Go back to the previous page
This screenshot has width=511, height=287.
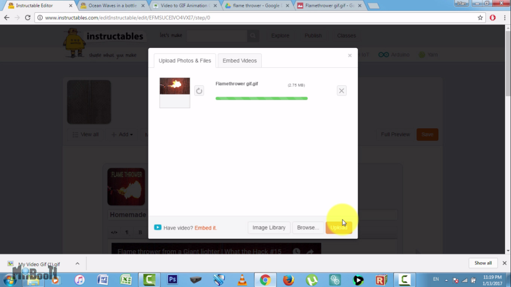coord(7,18)
